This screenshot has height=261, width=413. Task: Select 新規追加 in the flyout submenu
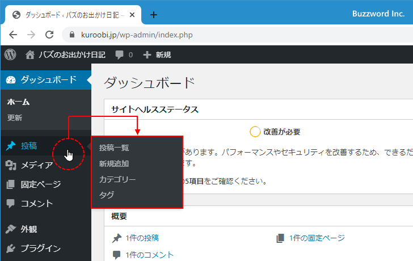[x=114, y=163]
